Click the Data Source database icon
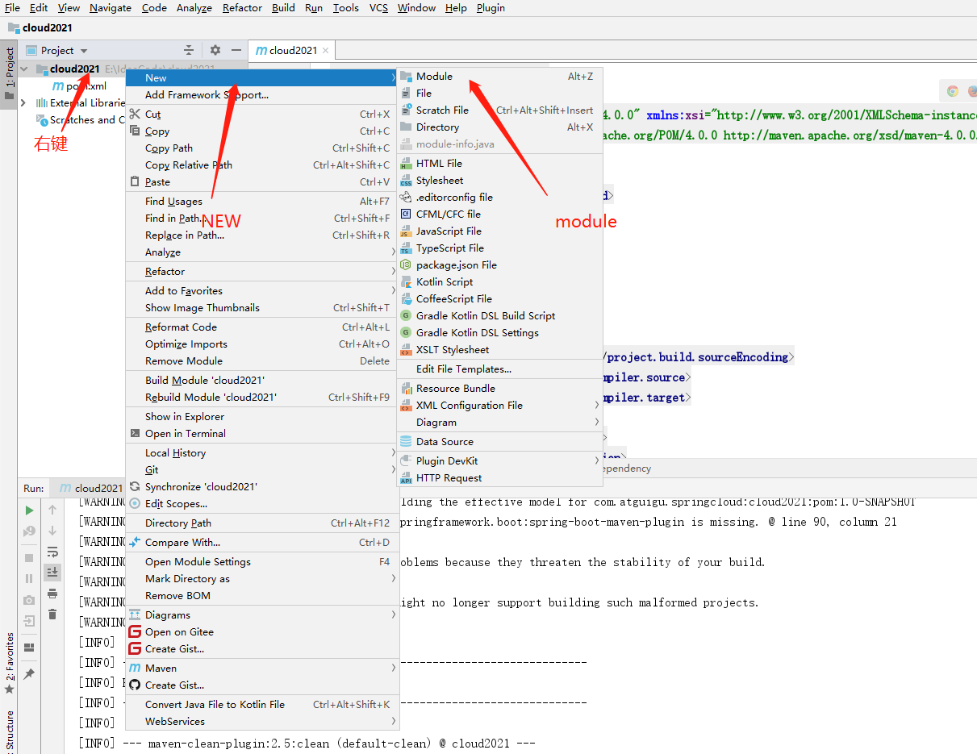Image resolution: width=977 pixels, height=754 pixels. click(x=406, y=441)
